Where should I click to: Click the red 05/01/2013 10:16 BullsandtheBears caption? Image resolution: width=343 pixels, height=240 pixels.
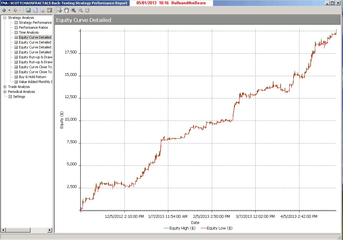click(171, 3)
